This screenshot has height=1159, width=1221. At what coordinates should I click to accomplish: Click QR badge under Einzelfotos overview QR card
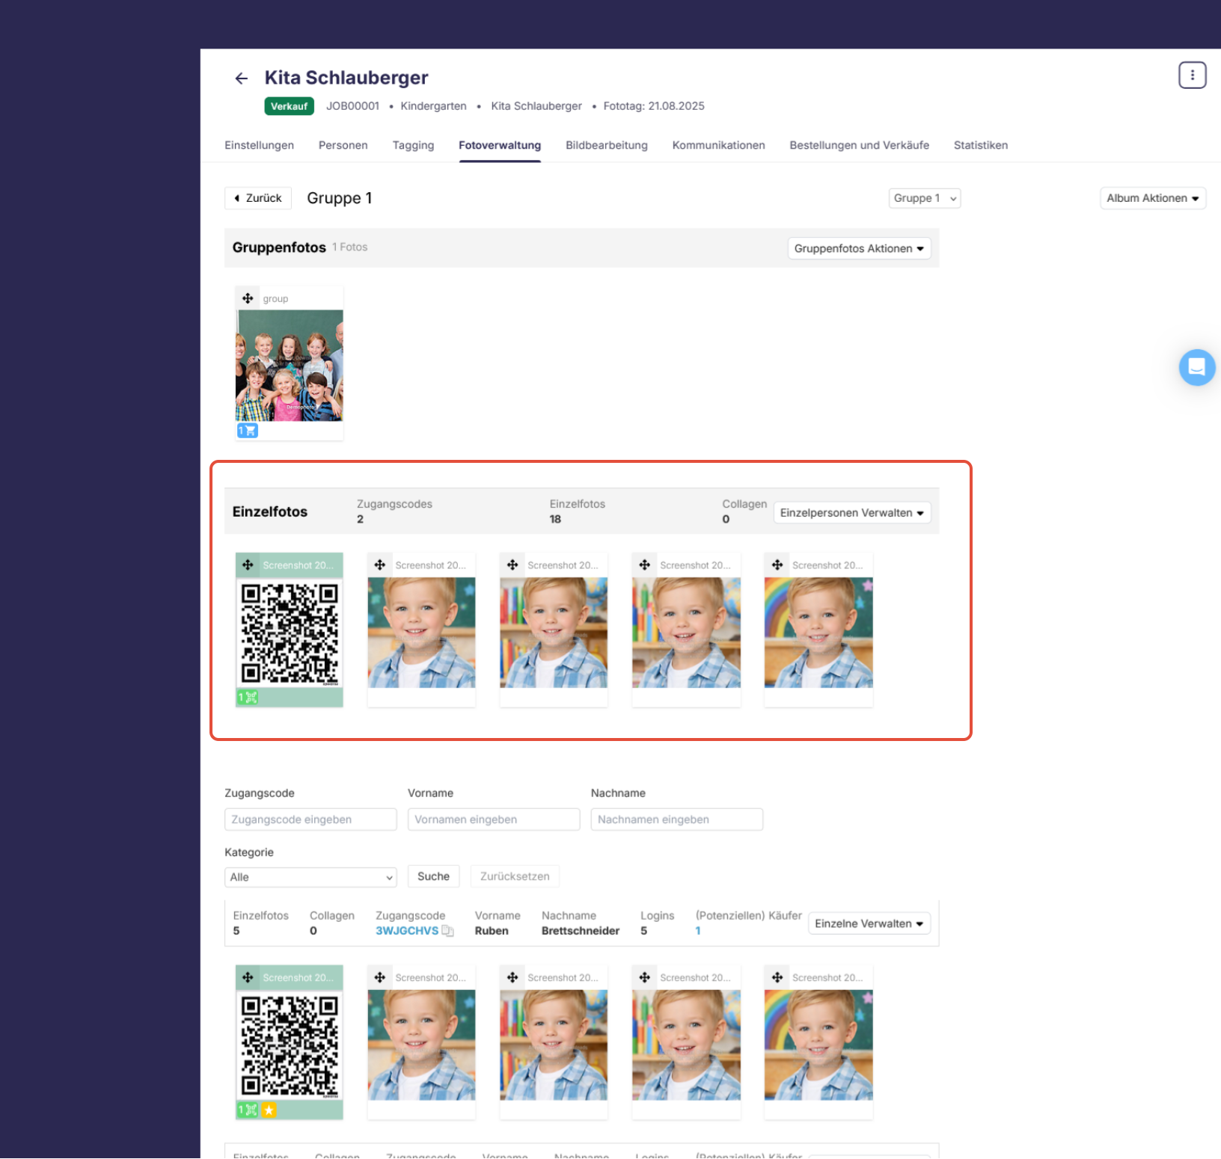click(x=248, y=698)
